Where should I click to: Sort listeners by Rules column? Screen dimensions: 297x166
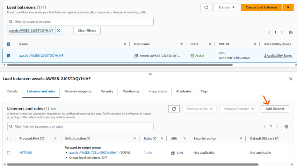click(162, 138)
